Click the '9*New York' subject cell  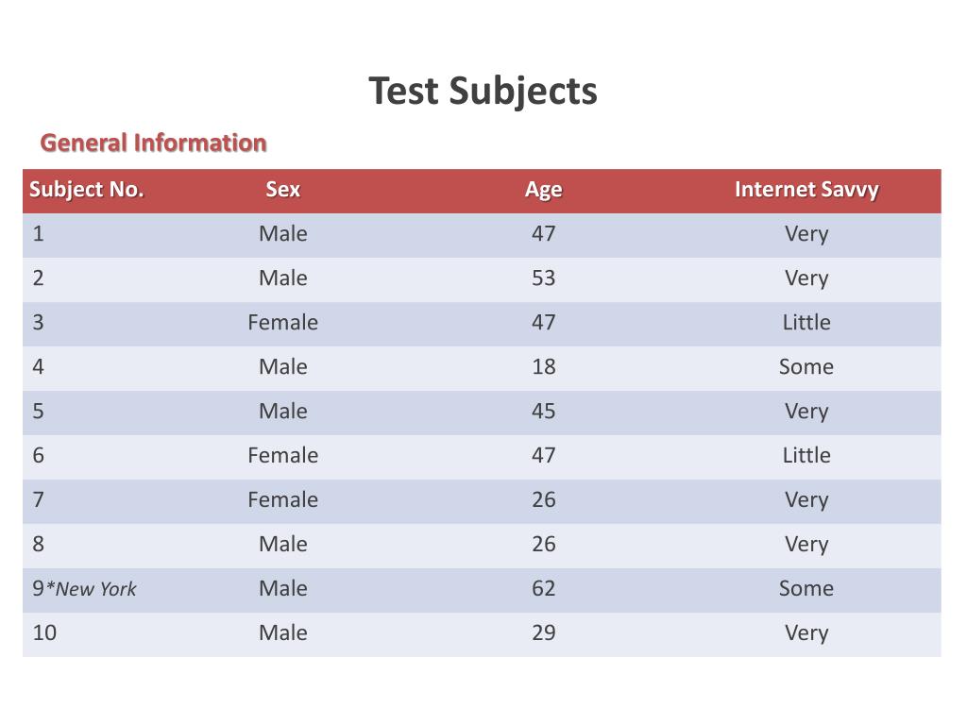[x=84, y=589]
